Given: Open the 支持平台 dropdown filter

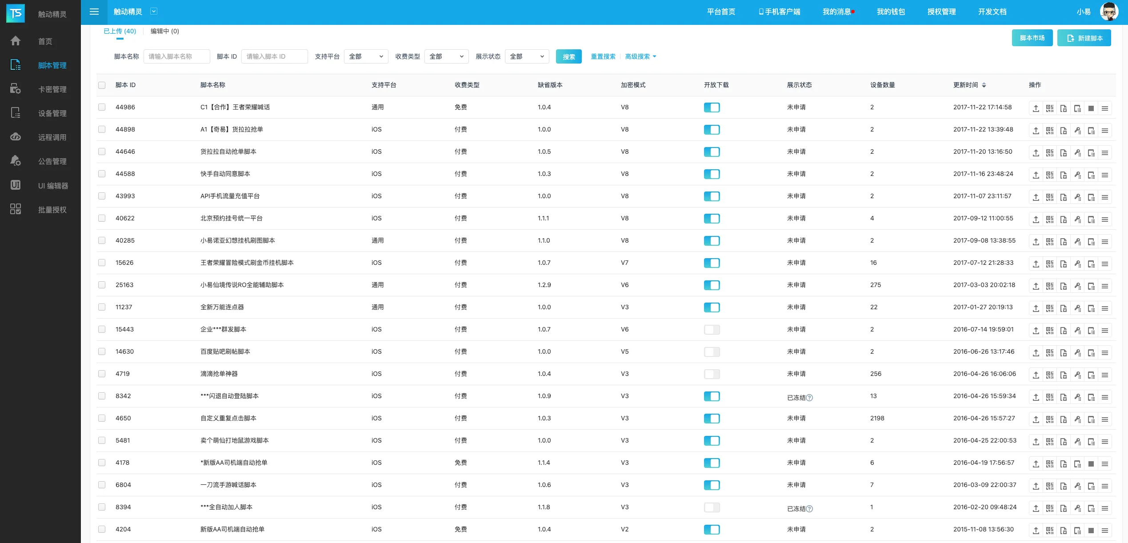Looking at the screenshot, I should tap(366, 56).
